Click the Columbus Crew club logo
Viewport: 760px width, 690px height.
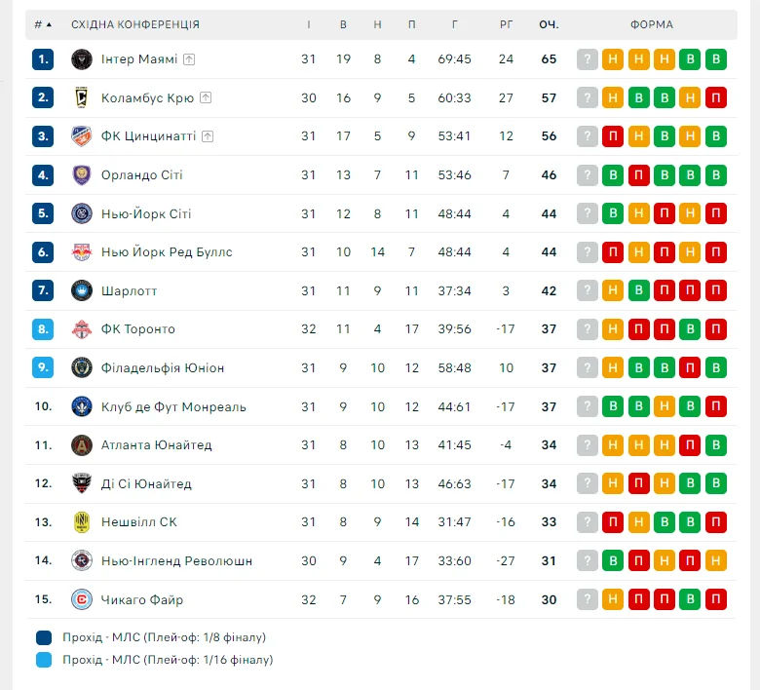click(82, 97)
